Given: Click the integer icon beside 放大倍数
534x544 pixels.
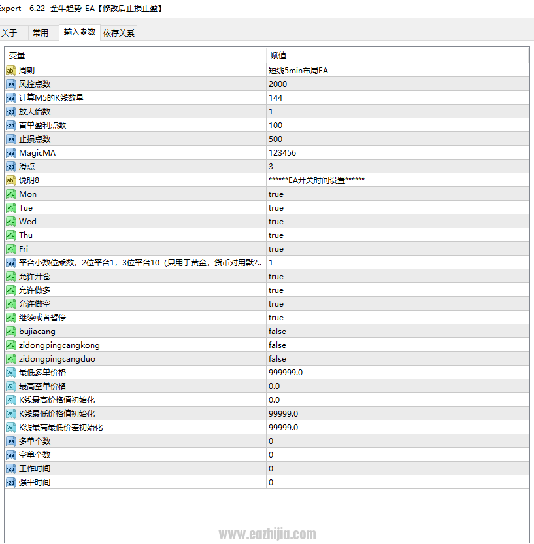Looking at the screenshot, I should [x=10, y=112].
